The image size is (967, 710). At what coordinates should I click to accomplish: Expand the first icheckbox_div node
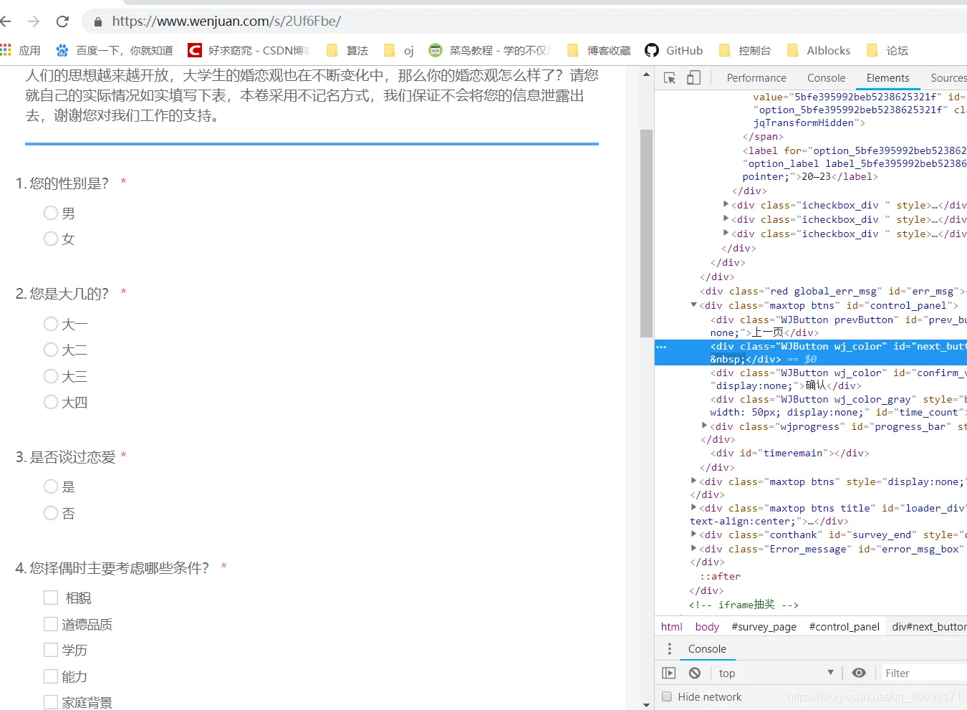point(726,204)
